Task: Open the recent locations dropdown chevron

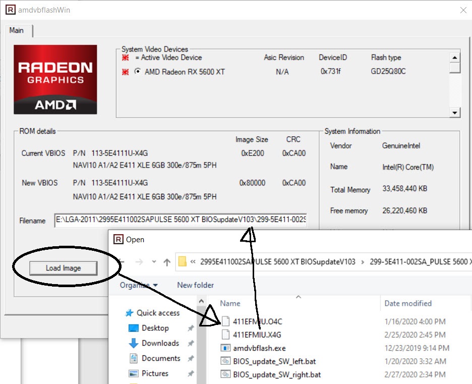Action: coord(154,261)
